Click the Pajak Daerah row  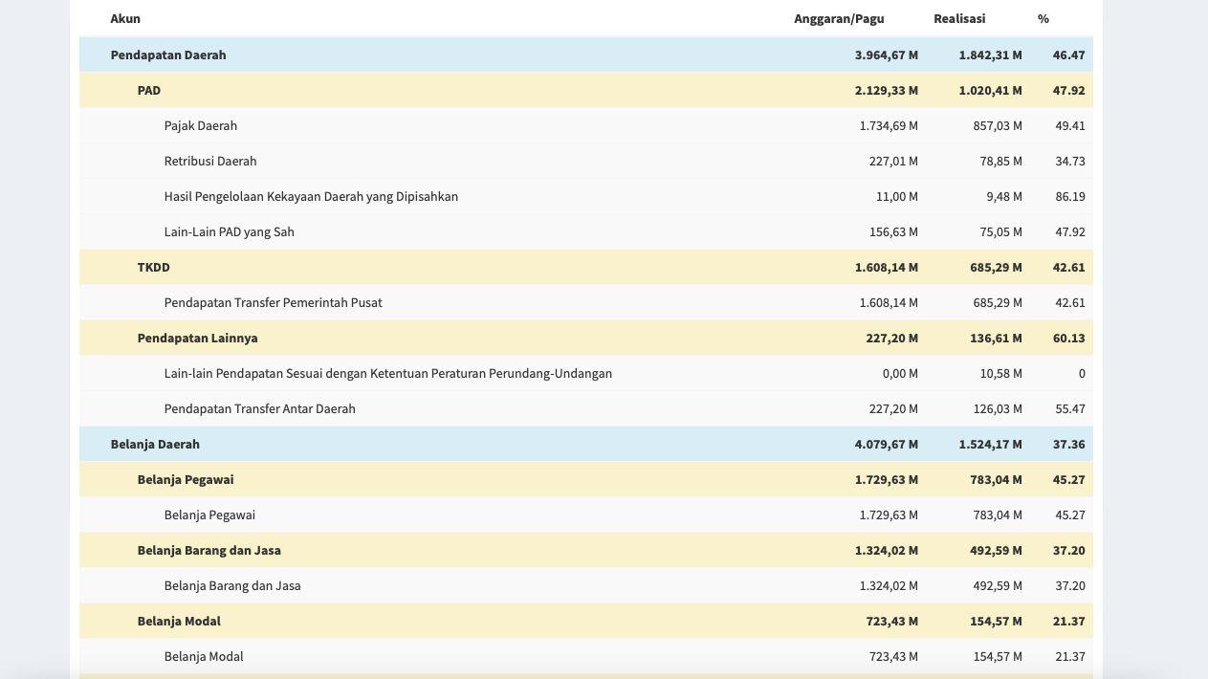click(201, 126)
